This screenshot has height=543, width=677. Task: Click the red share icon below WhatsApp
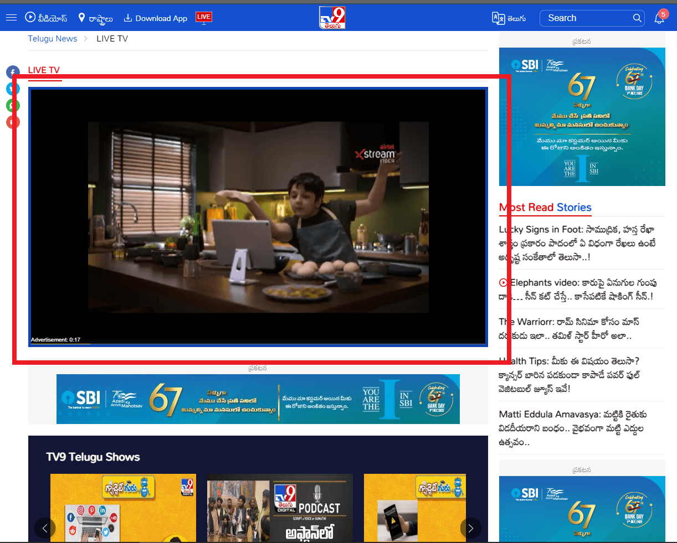pyautogui.click(x=13, y=122)
